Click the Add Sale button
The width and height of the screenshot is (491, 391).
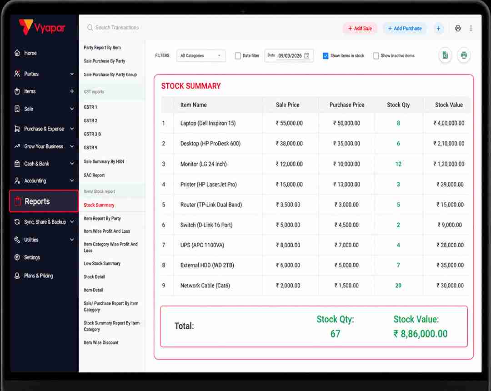tap(360, 29)
